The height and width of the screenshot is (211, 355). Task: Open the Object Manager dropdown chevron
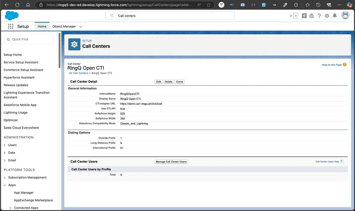(80, 27)
